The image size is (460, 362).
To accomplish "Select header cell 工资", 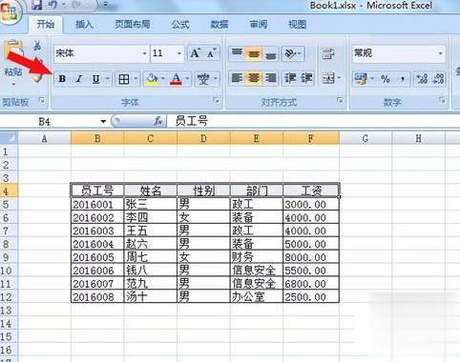I will click(311, 191).
